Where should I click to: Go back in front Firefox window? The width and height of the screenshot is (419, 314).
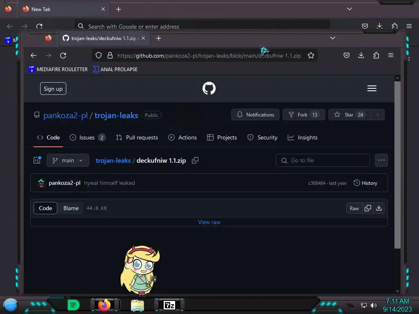point(34,56)
